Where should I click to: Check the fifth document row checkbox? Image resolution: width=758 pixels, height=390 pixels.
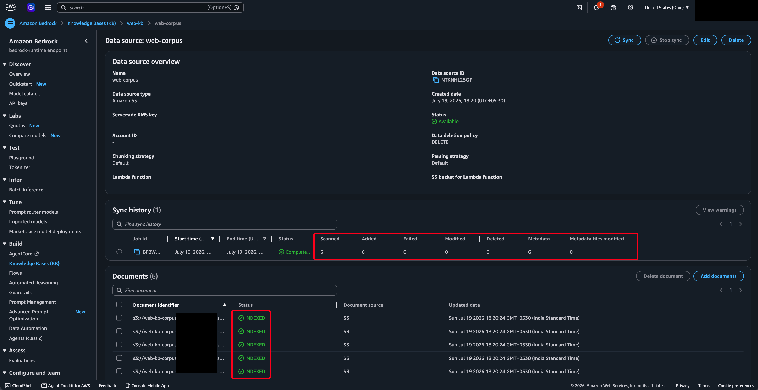pos(119,371)
